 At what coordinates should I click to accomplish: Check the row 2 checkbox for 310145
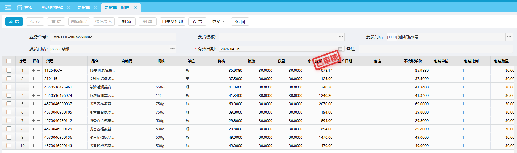click(9, 79)
